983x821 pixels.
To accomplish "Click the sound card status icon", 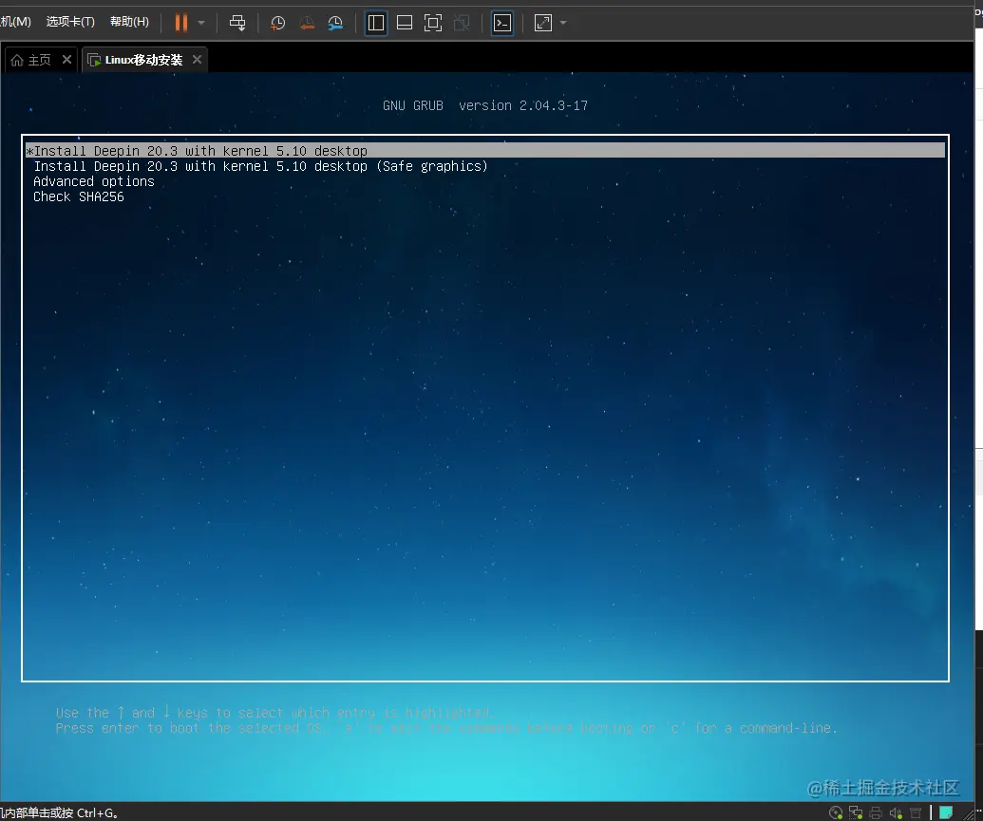I will click(x=896, y=812).
